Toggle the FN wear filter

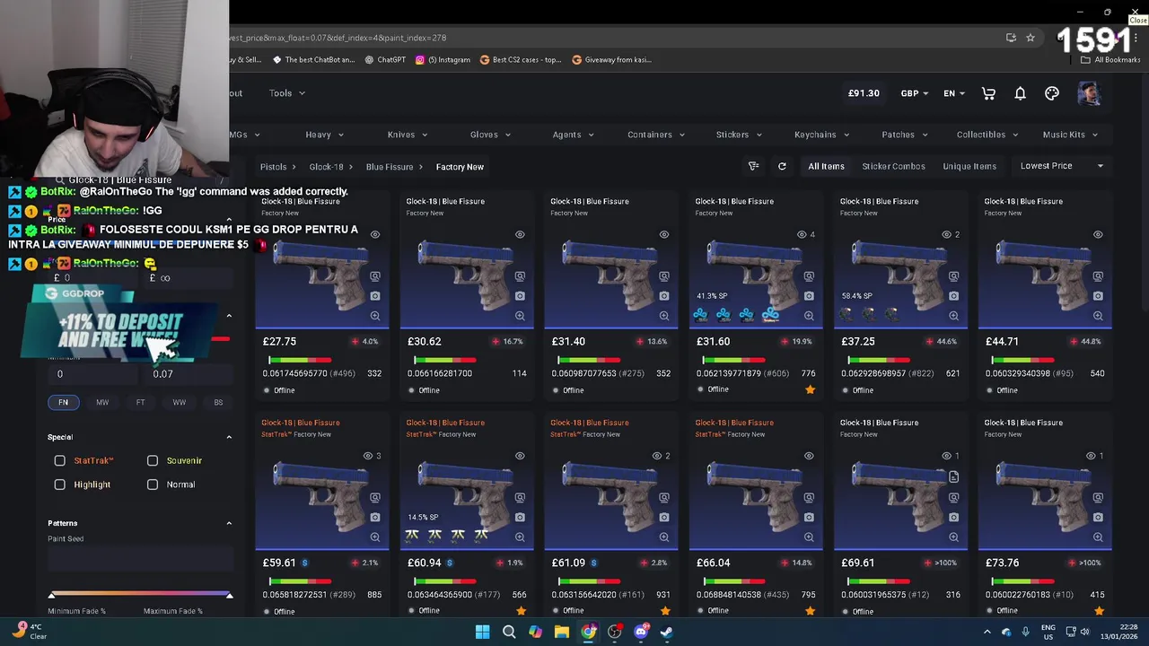coord(63,402)
